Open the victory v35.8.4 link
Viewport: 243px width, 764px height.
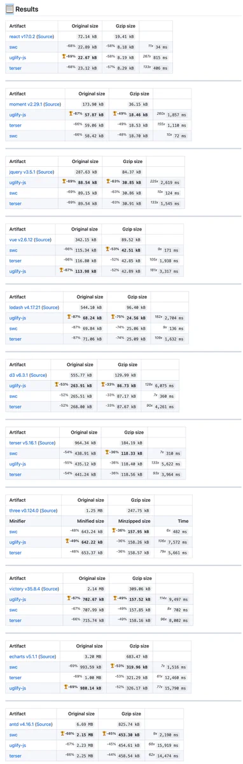(24, 589)
